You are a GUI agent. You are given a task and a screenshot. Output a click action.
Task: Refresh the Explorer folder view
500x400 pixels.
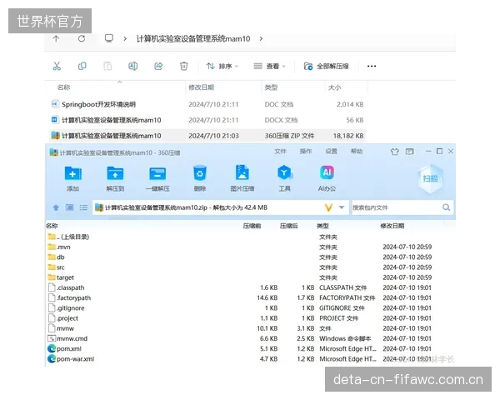[82, 39]
